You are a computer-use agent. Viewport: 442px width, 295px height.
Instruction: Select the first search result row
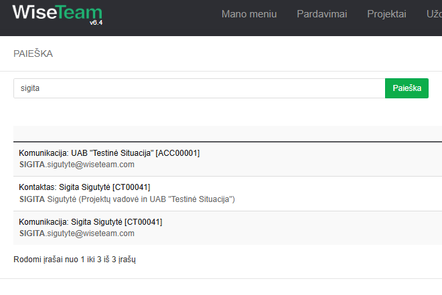tap(228, 159)
